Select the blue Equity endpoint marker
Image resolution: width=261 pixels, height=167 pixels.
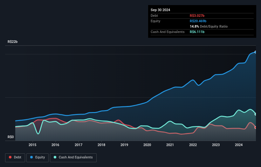point(256,52)
